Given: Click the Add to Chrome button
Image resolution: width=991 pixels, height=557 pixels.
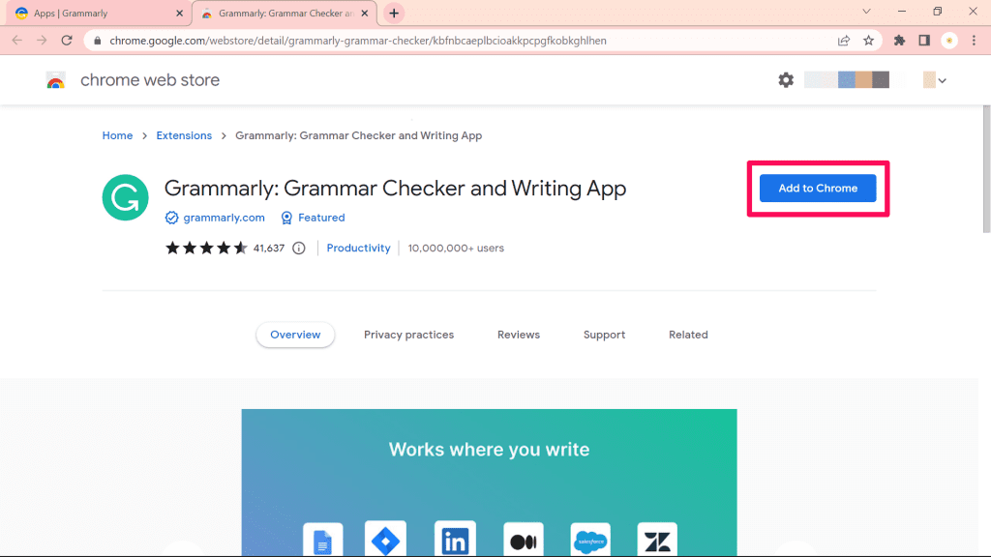Looking at the screenshot, I should coord(818,188).
